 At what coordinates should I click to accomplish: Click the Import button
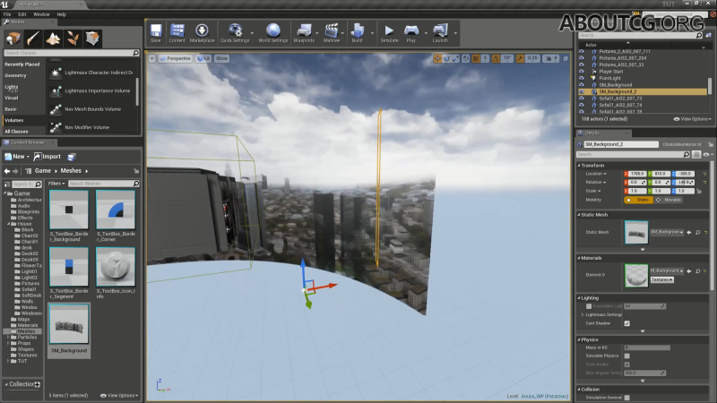pyautogui.click(x=48, y=157)
